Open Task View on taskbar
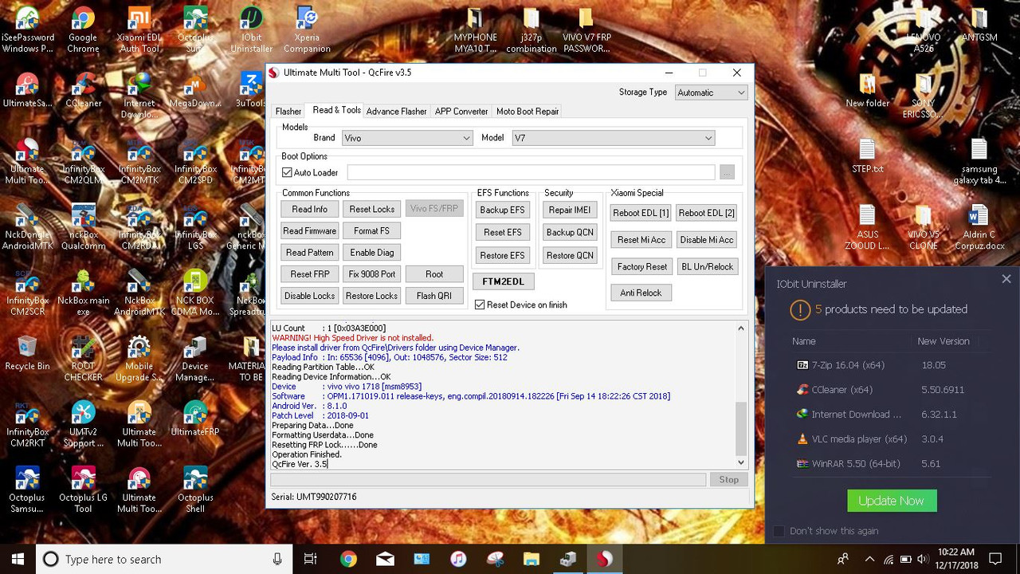Image resolution: width=1020 pixels, height=574 pixels. 311,559
